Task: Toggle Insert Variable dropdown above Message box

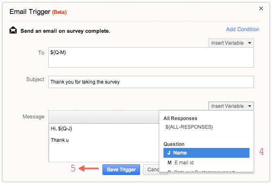Action: pos(231,106)
